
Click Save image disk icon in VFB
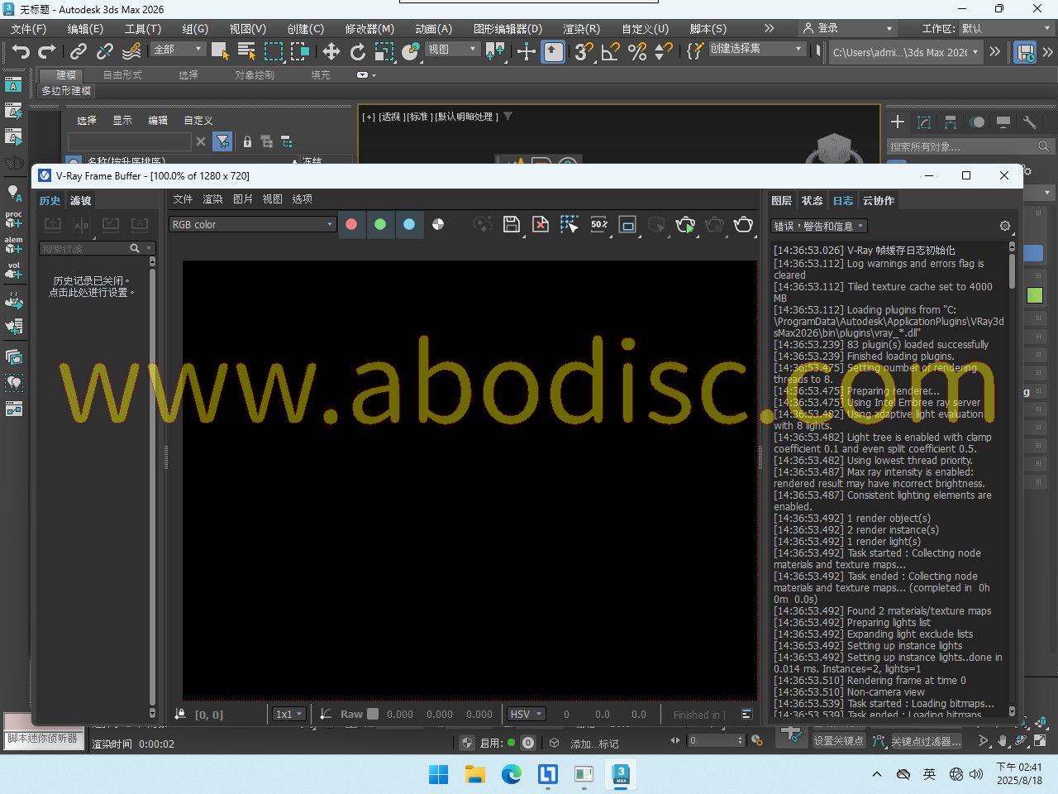tap(512, 224)
